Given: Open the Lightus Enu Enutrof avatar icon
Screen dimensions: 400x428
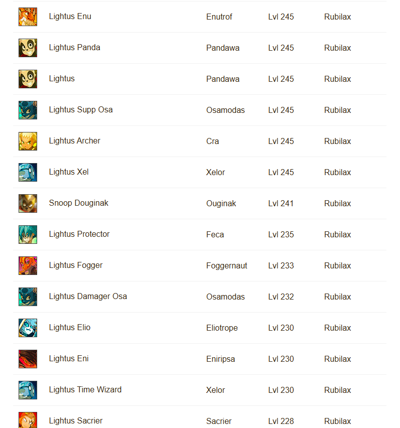Looking at the screenshot, I should [28, 17].
